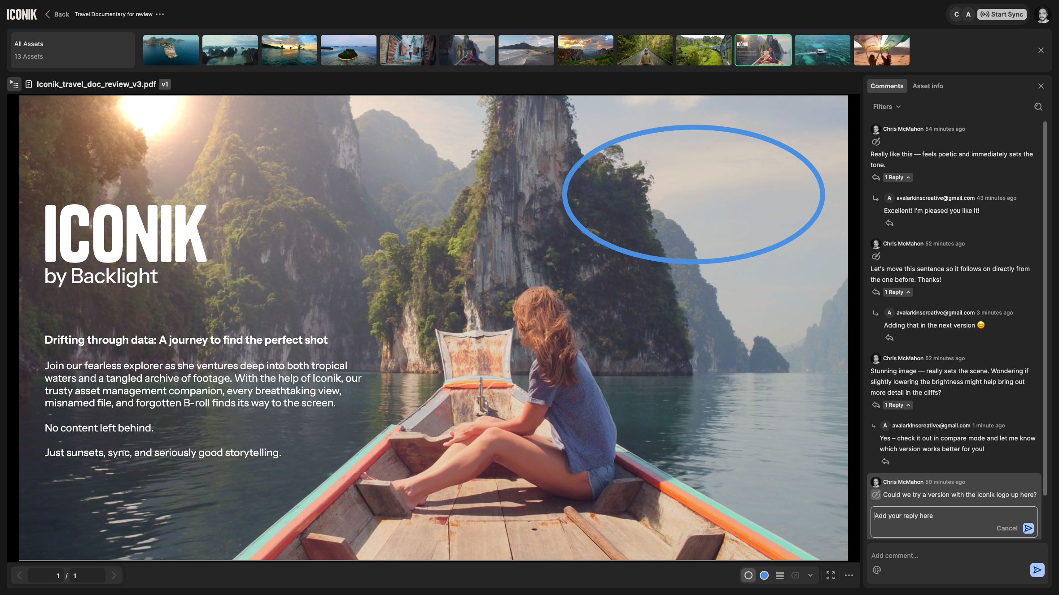Screen dimensions: 1059x595
Task: Send the reply with arrow button
Action: 1028,528
